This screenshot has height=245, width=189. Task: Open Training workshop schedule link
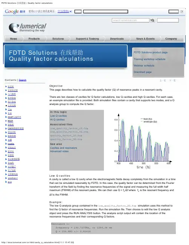(x=149, y=59)
